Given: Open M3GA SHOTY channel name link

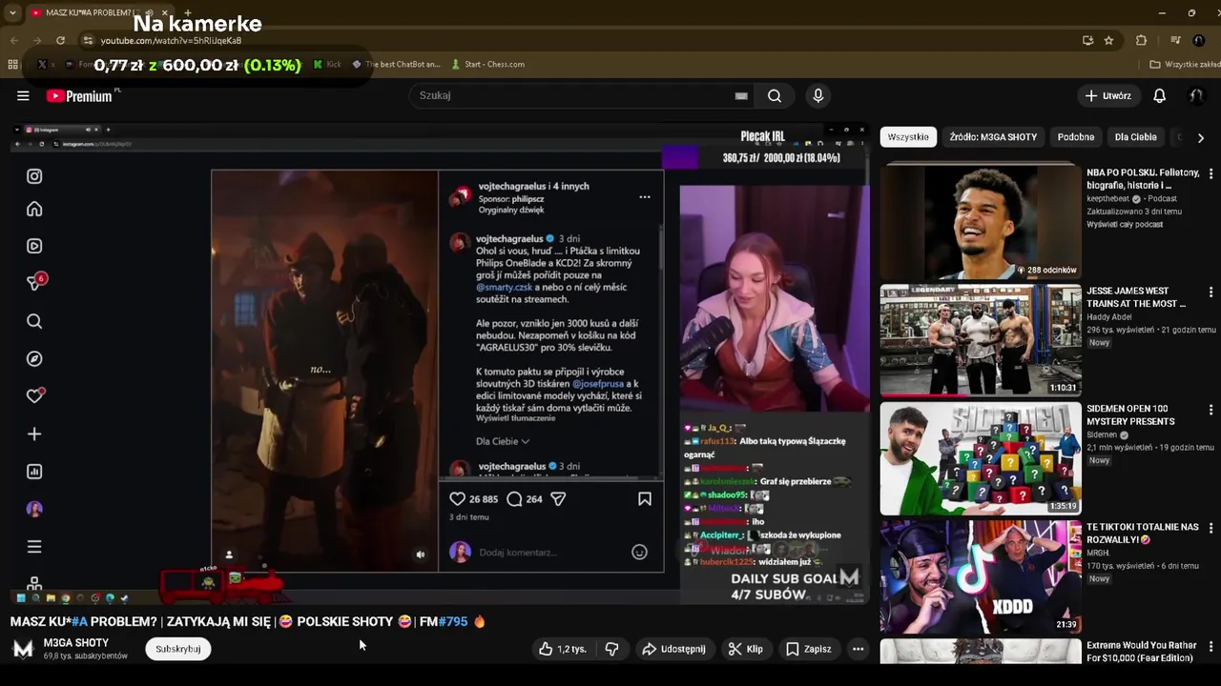Looking at the screenshot, I should (76, 643).
